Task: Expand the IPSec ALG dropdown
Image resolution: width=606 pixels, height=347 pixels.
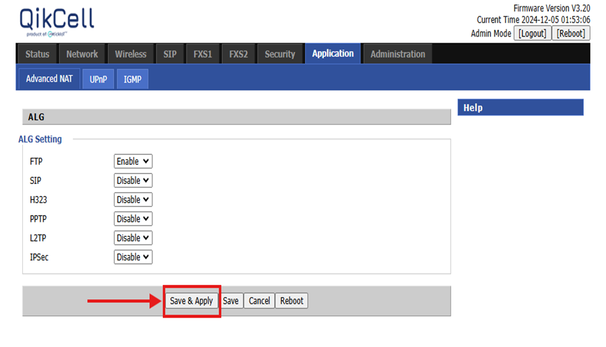Action: tap(133, 257)
